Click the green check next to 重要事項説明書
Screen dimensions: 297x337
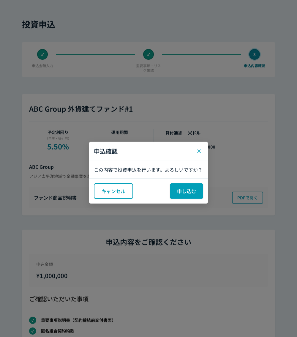click(33, 320)
